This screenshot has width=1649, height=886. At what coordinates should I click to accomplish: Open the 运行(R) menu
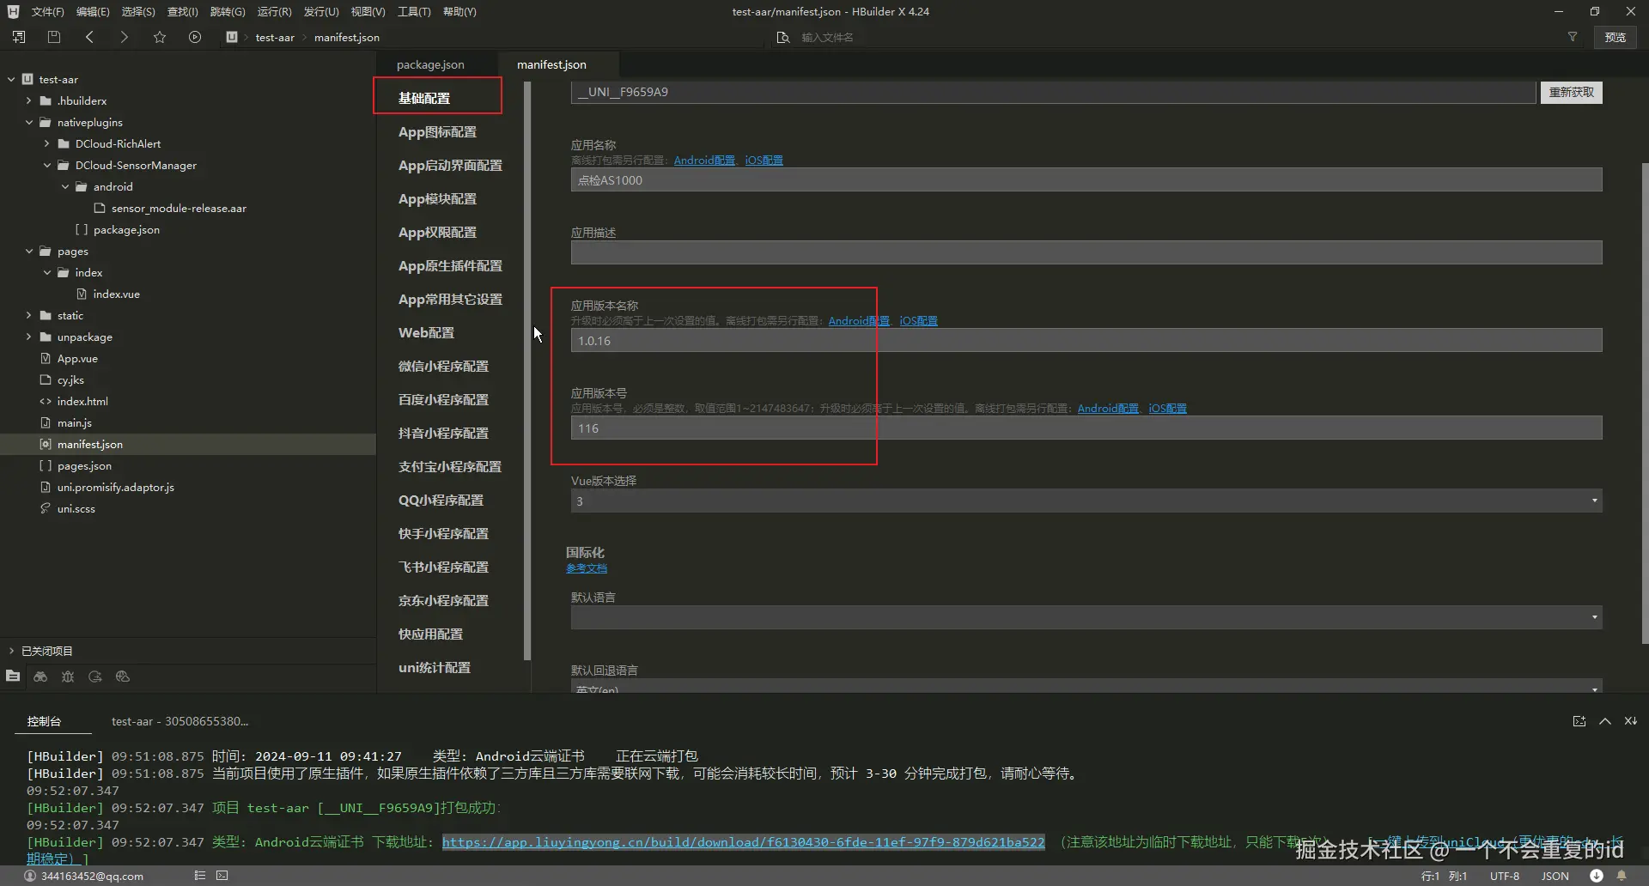point(274,11)
